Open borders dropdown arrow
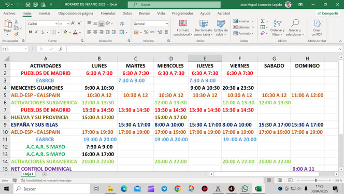Screen dimensions: 344x194 pyautogui.click(x=59, y=32)
